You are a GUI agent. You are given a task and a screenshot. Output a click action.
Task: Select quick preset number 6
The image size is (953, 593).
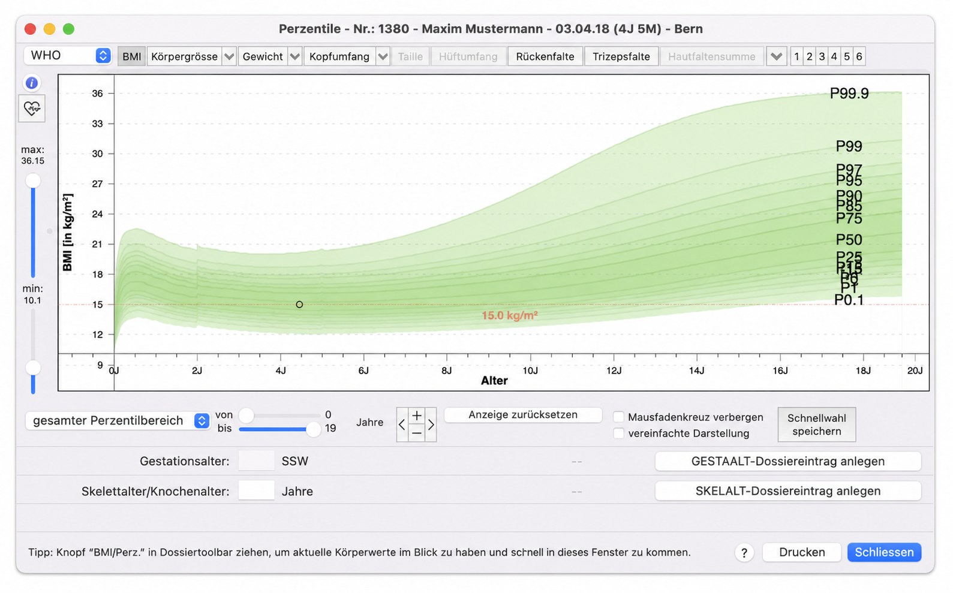point(859,56)
